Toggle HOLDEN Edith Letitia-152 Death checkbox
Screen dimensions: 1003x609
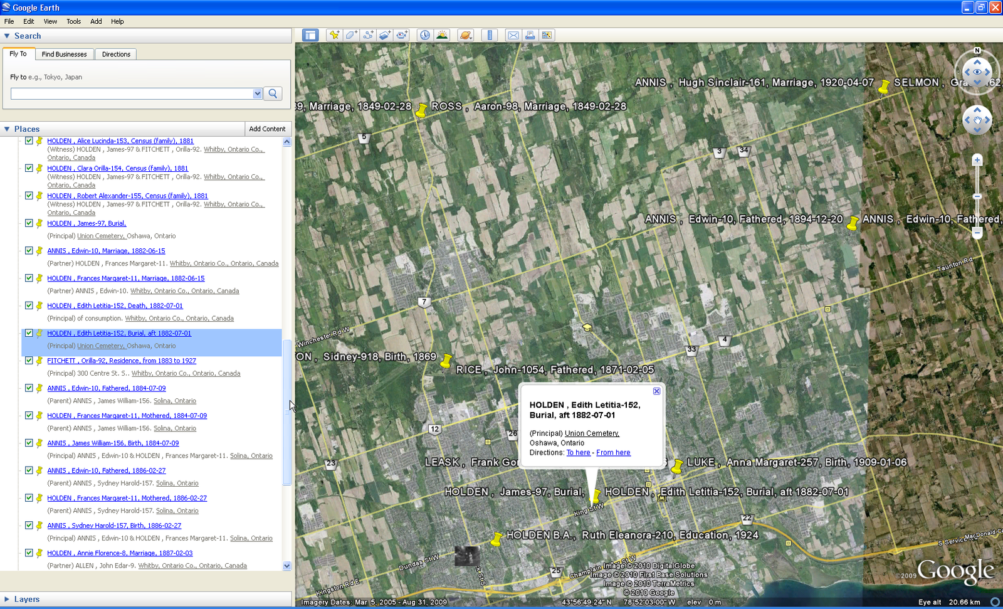(29, 305)
